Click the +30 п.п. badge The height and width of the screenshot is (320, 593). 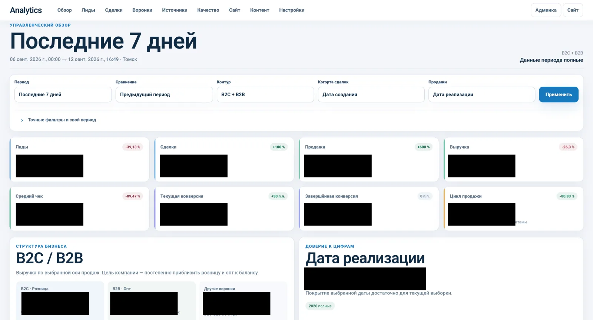tap(278, 196)
